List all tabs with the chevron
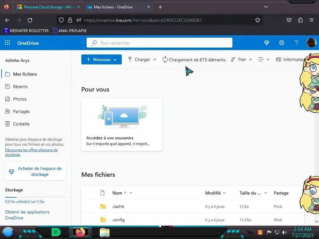This screenshot has height=239, width=319. pyautogui.click(x=266, y=7)
